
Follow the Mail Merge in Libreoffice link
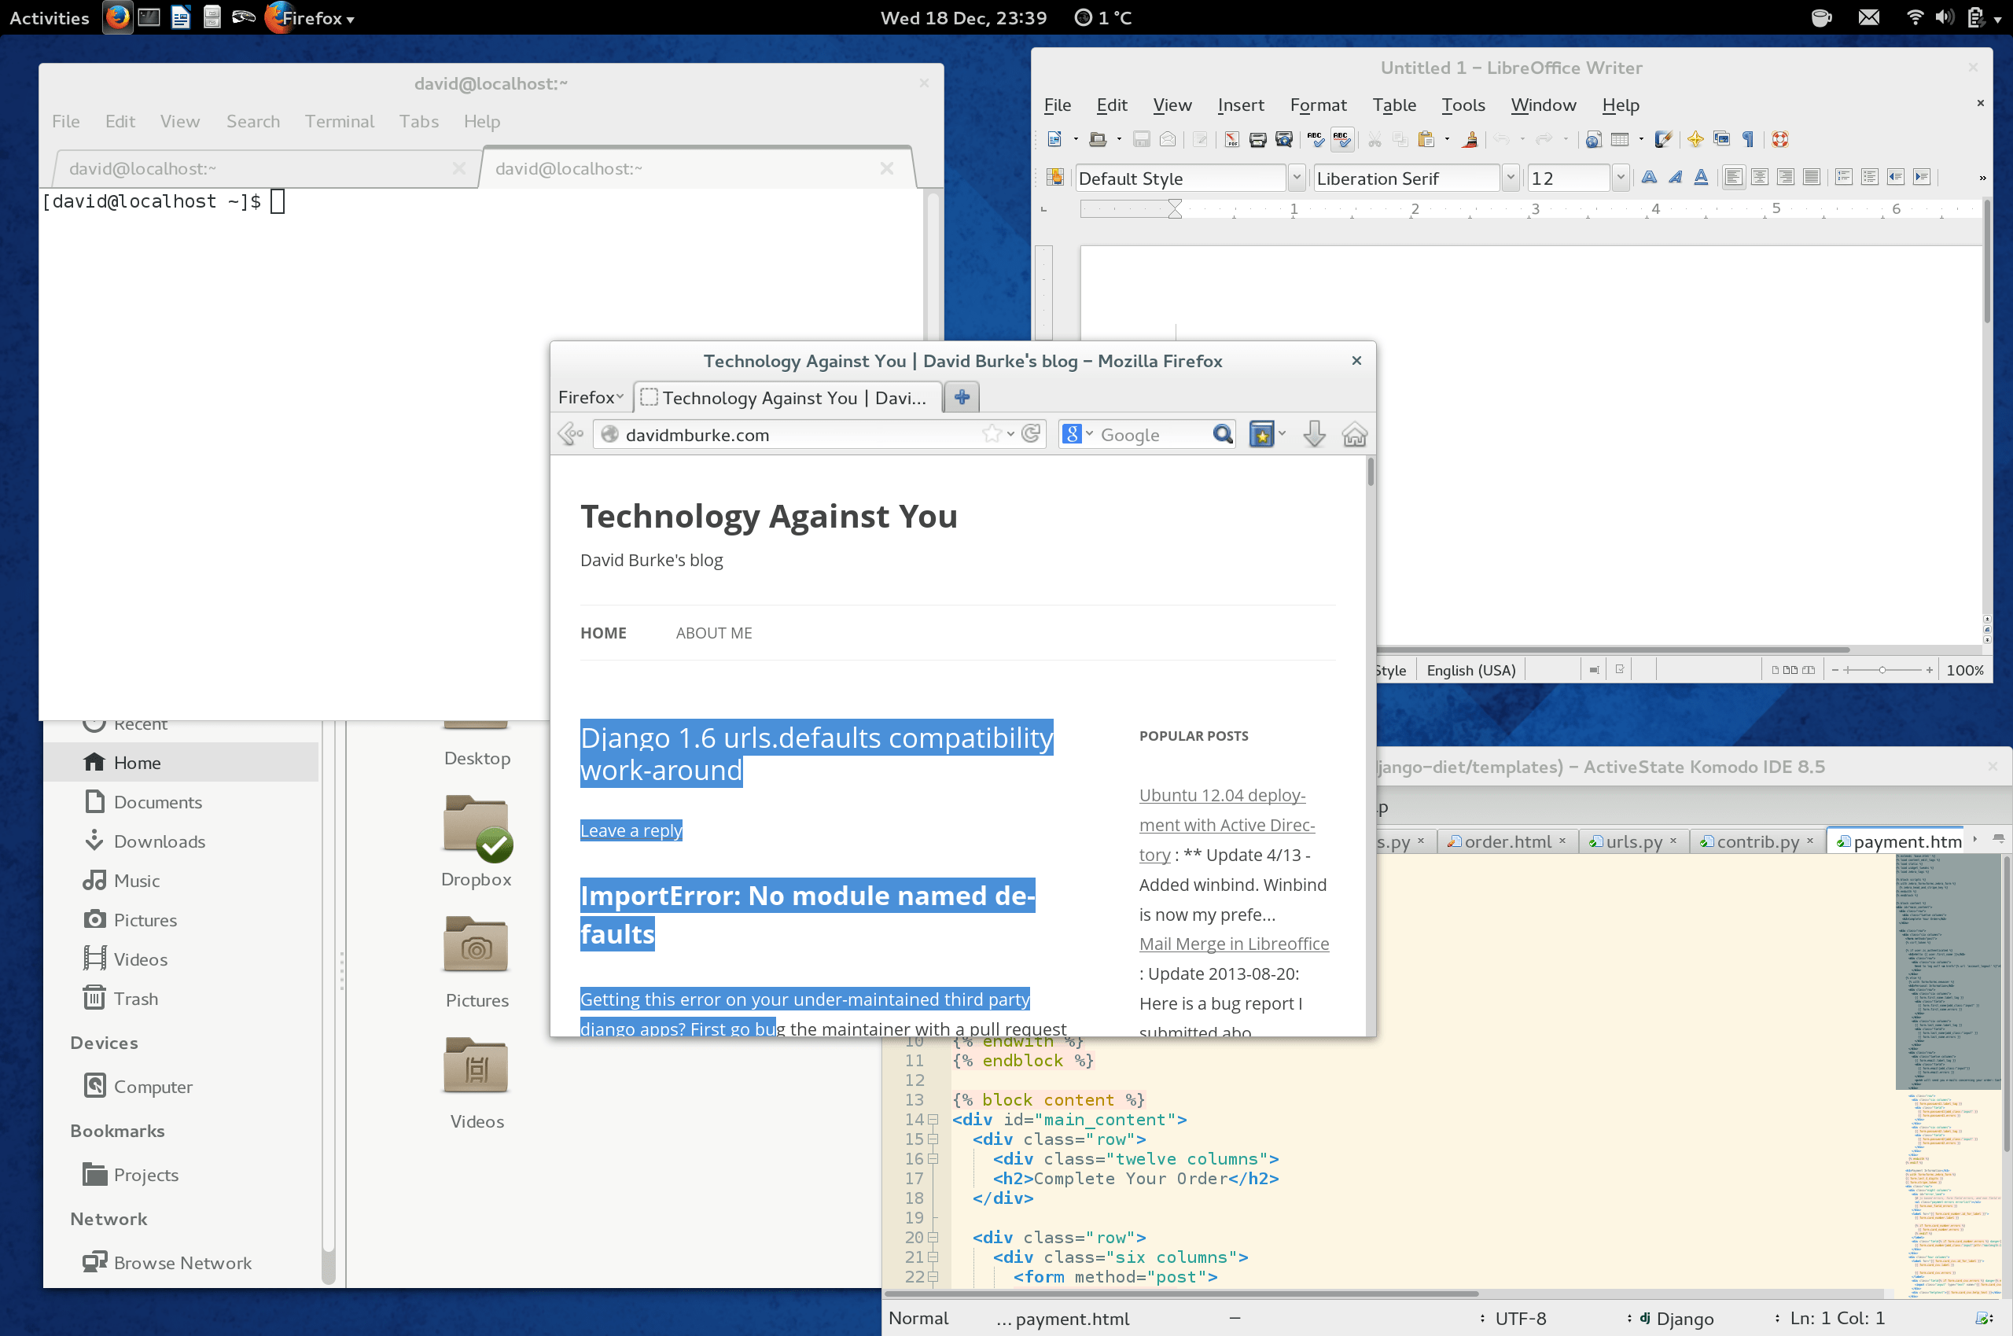tap(1233, 943)
